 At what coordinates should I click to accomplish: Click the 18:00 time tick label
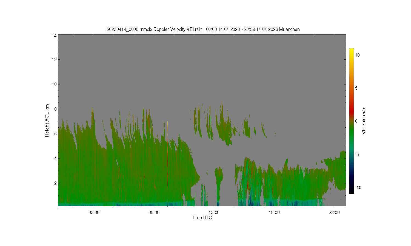click(274, 213)
